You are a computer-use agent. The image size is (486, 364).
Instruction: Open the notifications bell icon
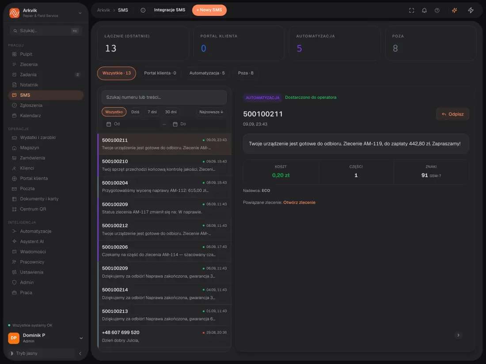point(424,10)
